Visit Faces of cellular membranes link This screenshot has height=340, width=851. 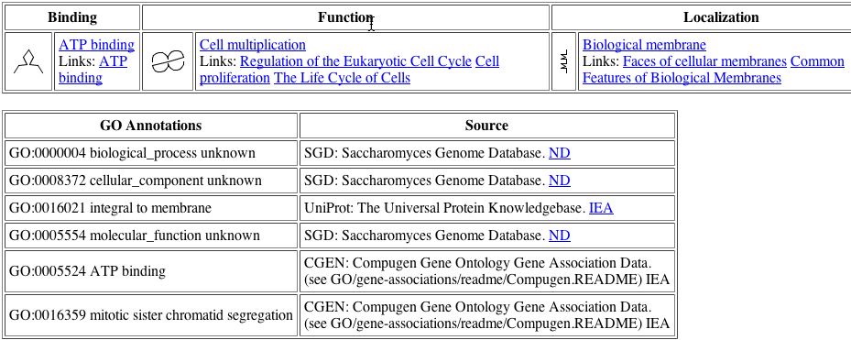(704, 61)
